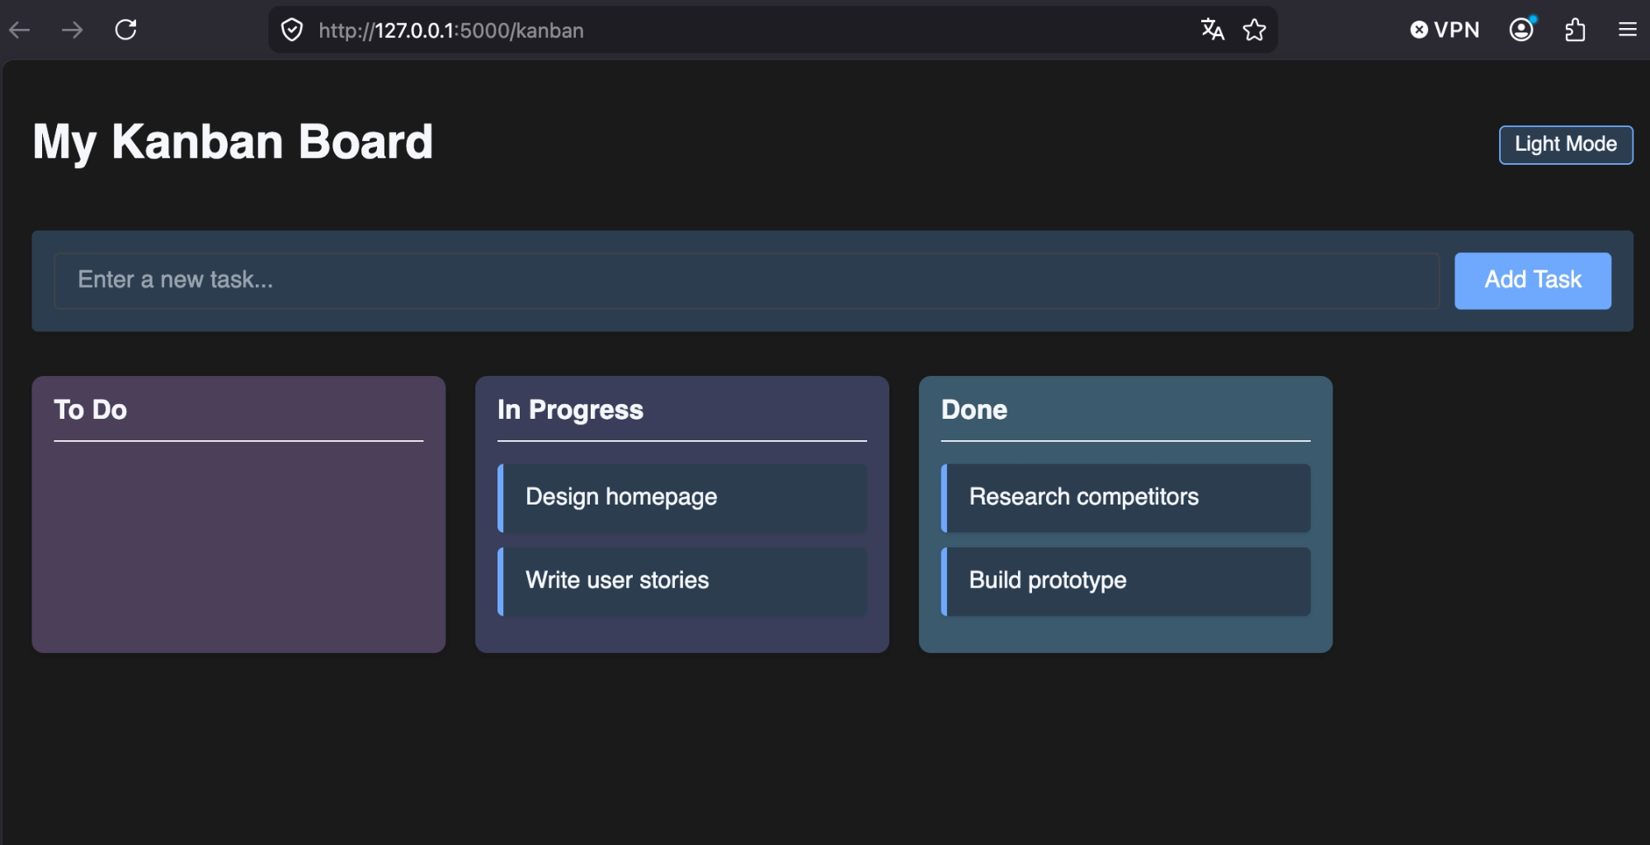The image size is (1650, 845).
Task: Select the 'Write user stories' card
Action: (682, 580)
